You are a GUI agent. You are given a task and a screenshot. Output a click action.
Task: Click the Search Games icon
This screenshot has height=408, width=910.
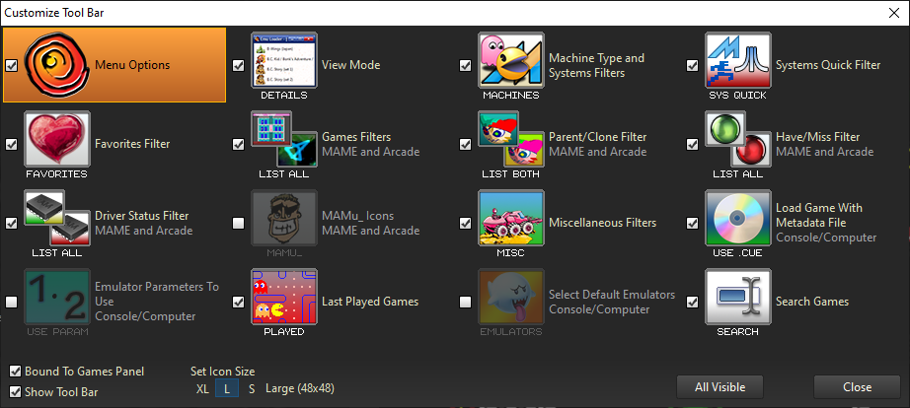737,296
